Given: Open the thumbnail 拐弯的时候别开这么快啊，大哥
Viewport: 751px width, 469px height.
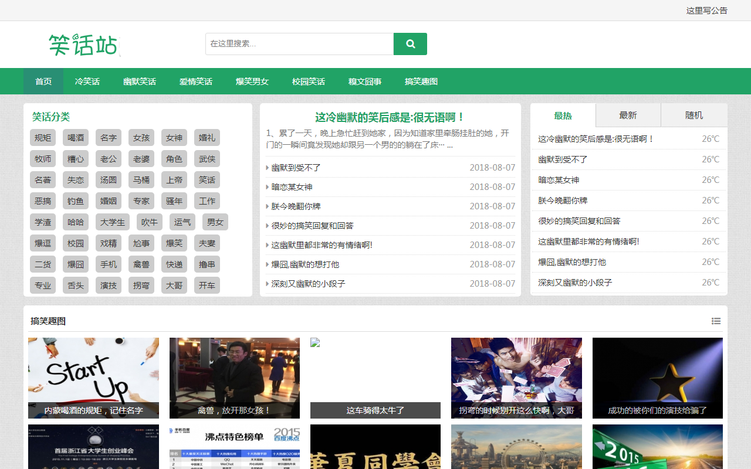Looking at the screenshot, I should (x=516, y=378).
